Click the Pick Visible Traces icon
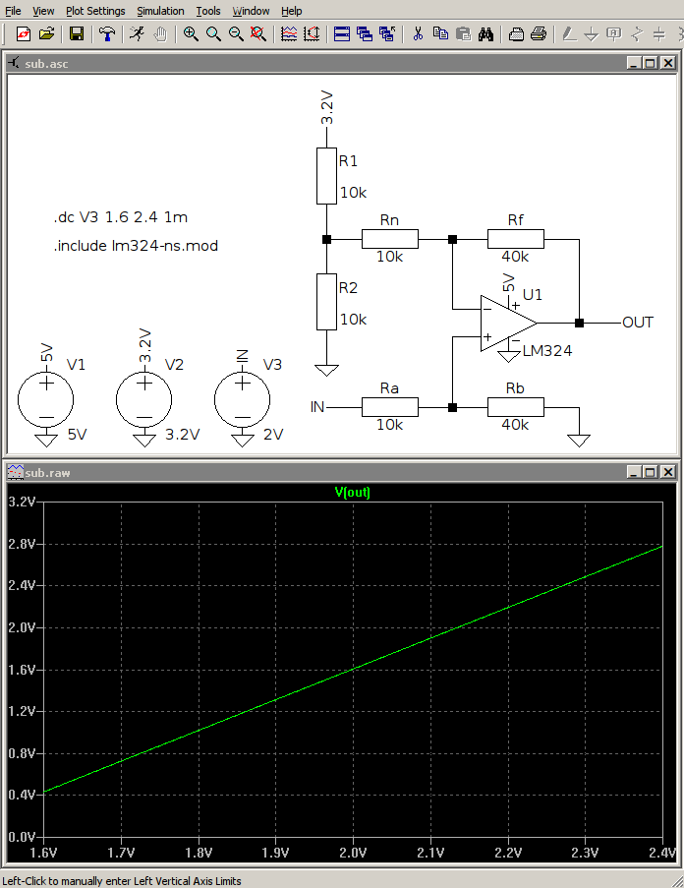Screen dimensions: 684x888 pos(289,34)
